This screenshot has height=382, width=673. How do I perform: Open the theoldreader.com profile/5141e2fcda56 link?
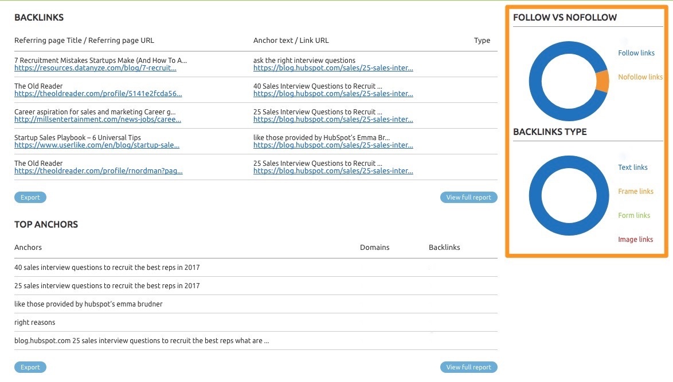98,94
